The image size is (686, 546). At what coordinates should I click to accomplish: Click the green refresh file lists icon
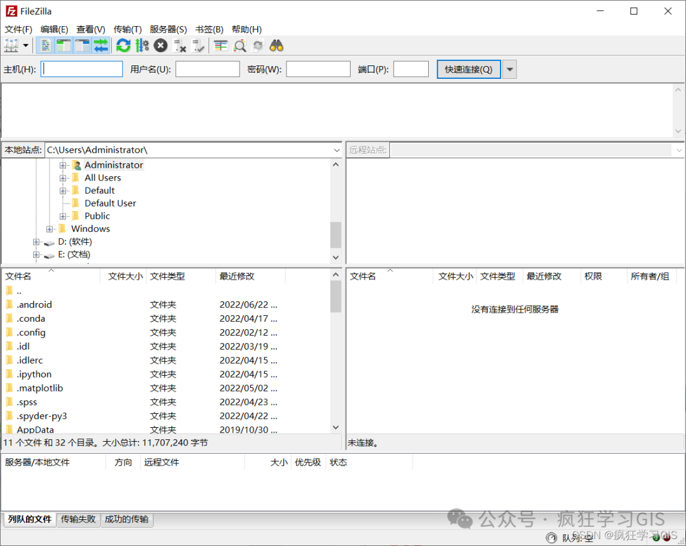[123, 46]
